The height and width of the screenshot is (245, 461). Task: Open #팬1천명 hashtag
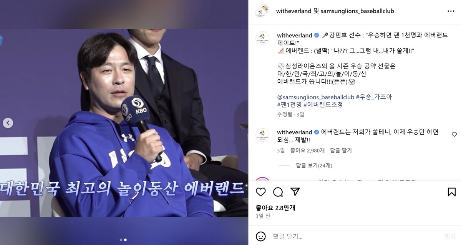[289, 105]
